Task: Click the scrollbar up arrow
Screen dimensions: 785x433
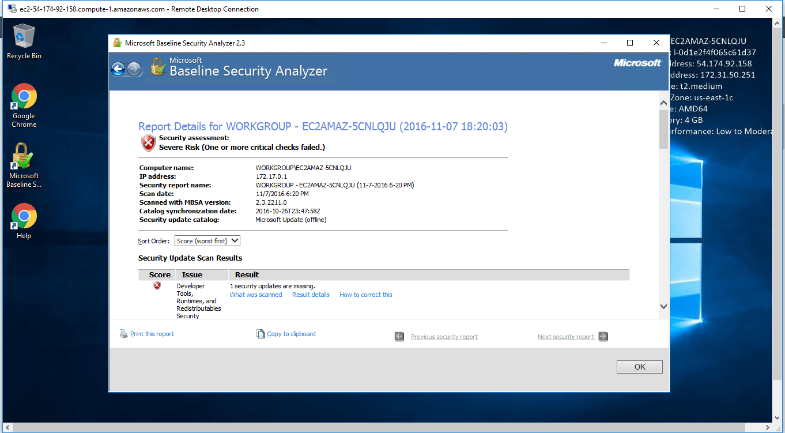Action: click(x=663, y=102)
